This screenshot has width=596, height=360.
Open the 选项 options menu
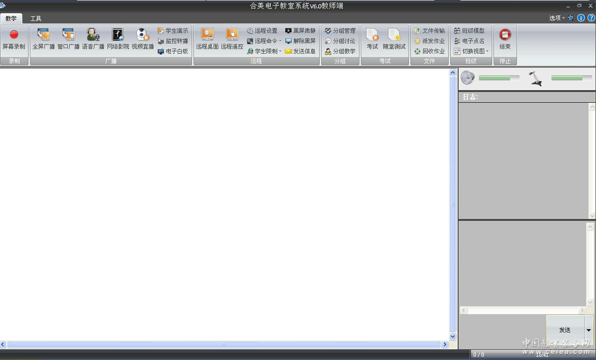pos(557,18)
